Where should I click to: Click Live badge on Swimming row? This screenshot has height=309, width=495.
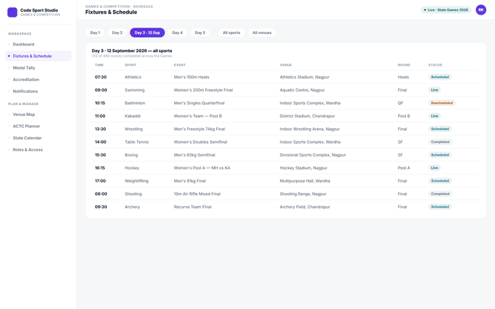pyautogui.click(x=434, y=90)
